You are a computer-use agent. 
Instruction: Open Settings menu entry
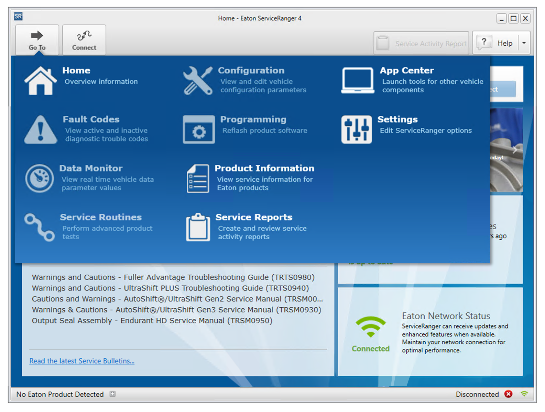[406, 129]
